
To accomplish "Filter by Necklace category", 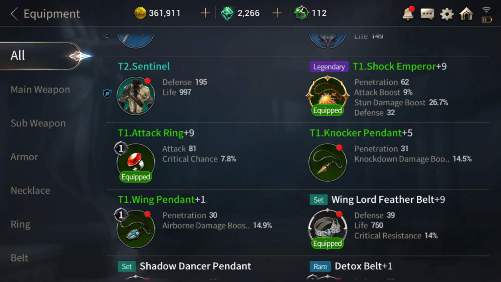I will (x=30, y=191).
